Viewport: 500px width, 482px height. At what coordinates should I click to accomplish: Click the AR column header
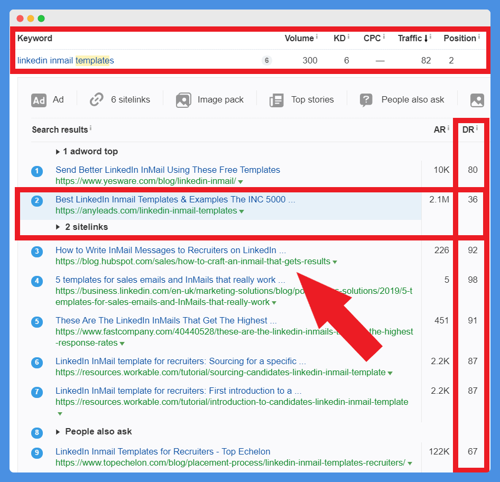coord(439,129)
